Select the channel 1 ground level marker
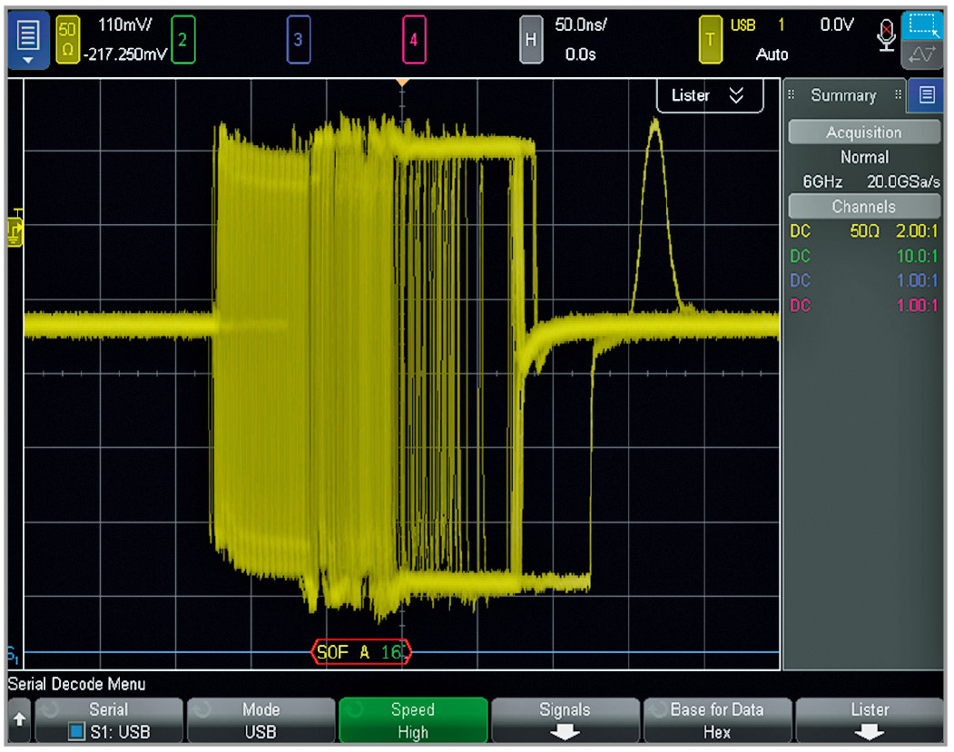954x752 pixels. (15, 232)
